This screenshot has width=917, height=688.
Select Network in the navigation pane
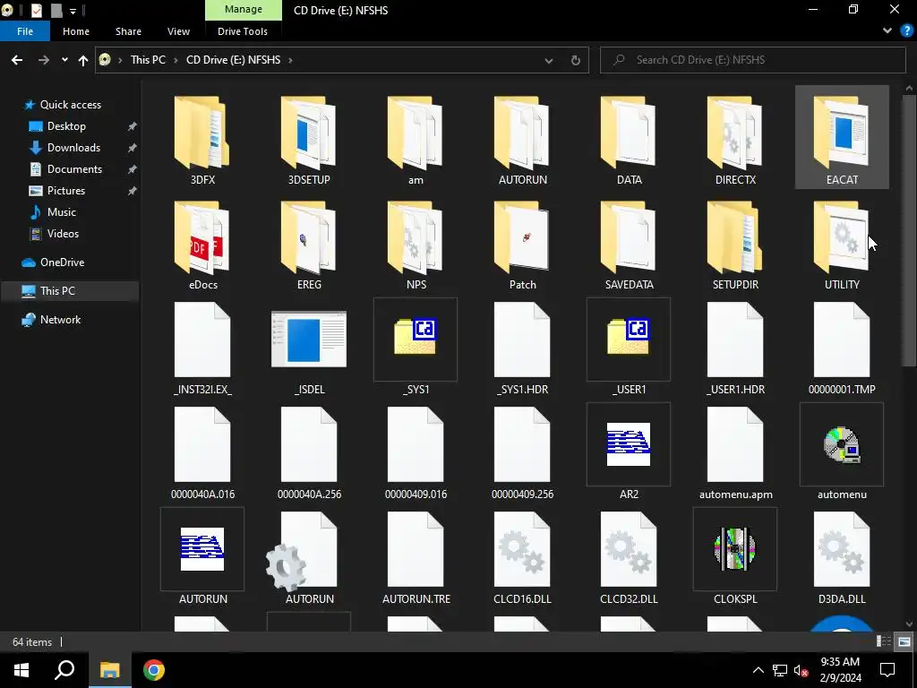[60, 320]
